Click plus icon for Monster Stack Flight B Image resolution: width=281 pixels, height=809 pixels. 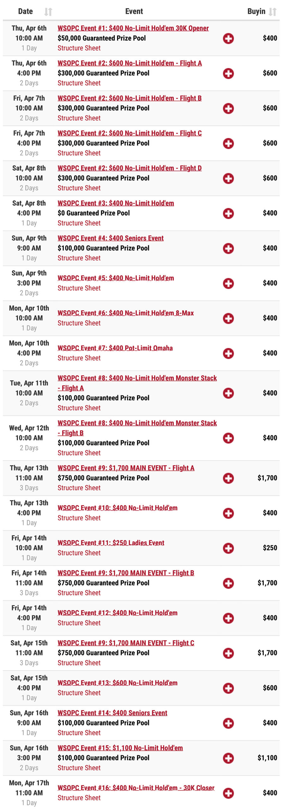point(228,438)
